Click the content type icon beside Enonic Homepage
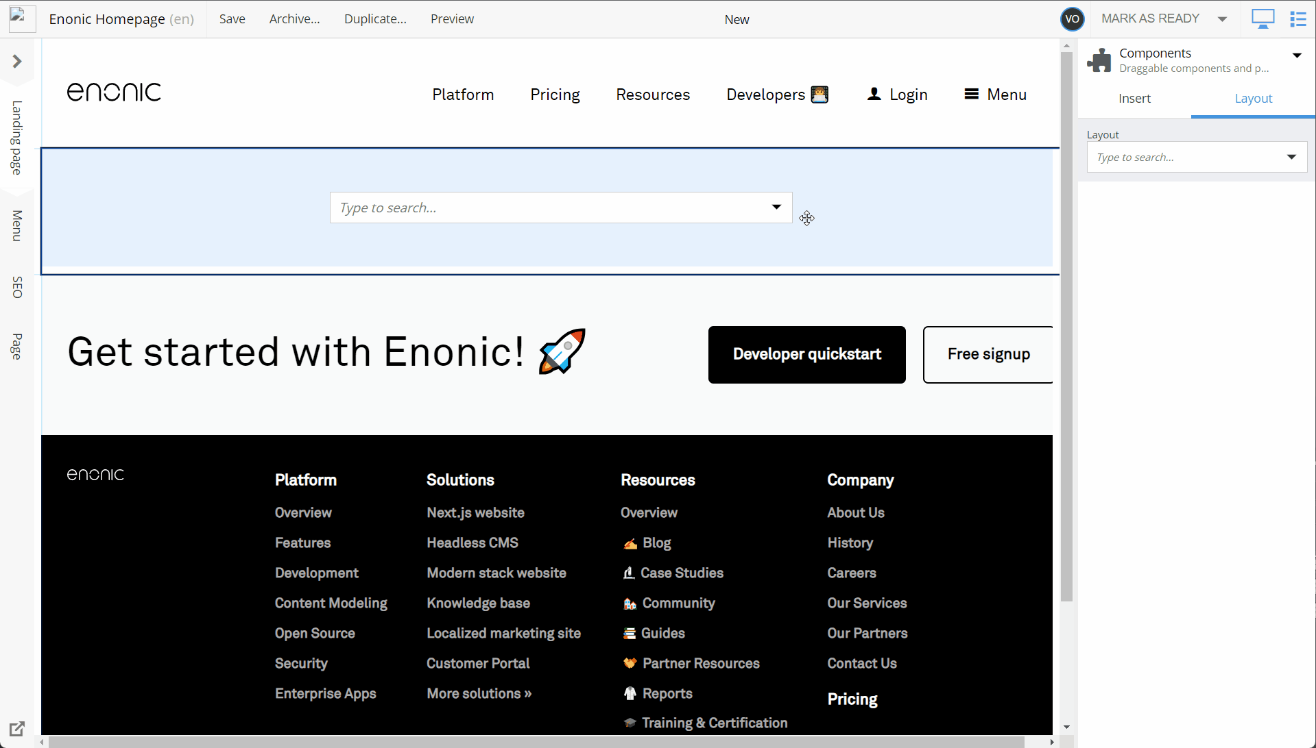Image resolution: width=1316 pixels, height=748 pixels. 22,18
